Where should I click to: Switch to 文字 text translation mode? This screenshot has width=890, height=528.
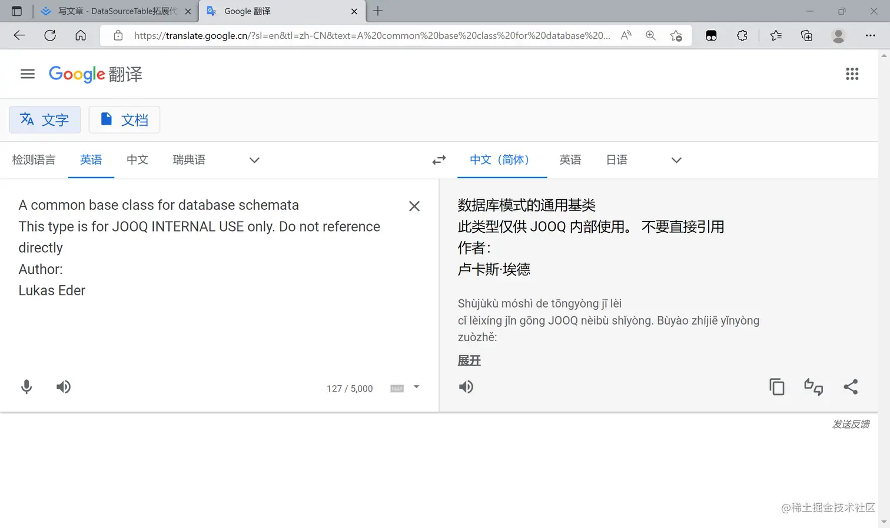pyautogui.click(x=45, y=120)
